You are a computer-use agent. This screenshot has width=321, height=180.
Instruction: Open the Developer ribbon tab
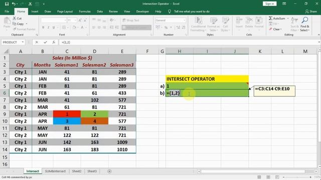(x=142, y=11)
